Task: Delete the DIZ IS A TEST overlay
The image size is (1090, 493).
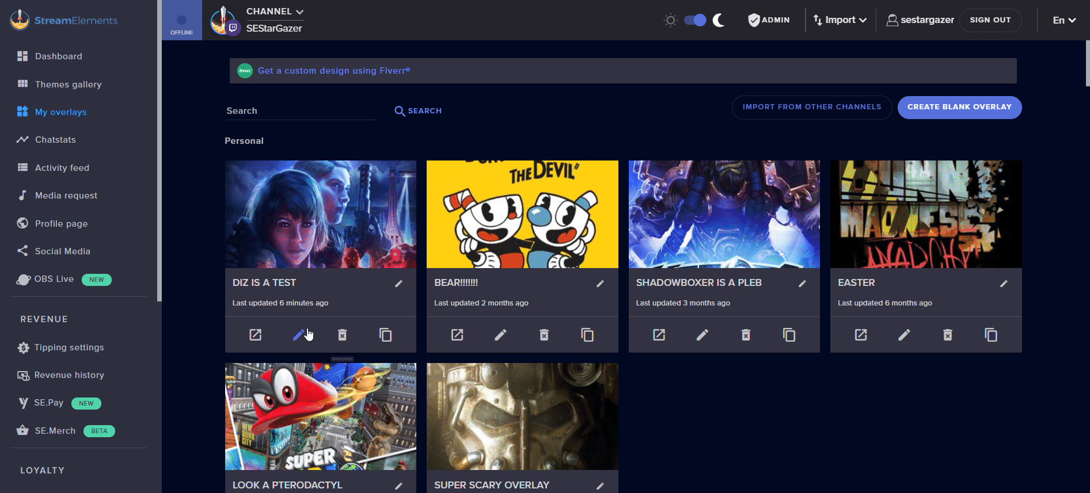Action: [x=342, y=335]
